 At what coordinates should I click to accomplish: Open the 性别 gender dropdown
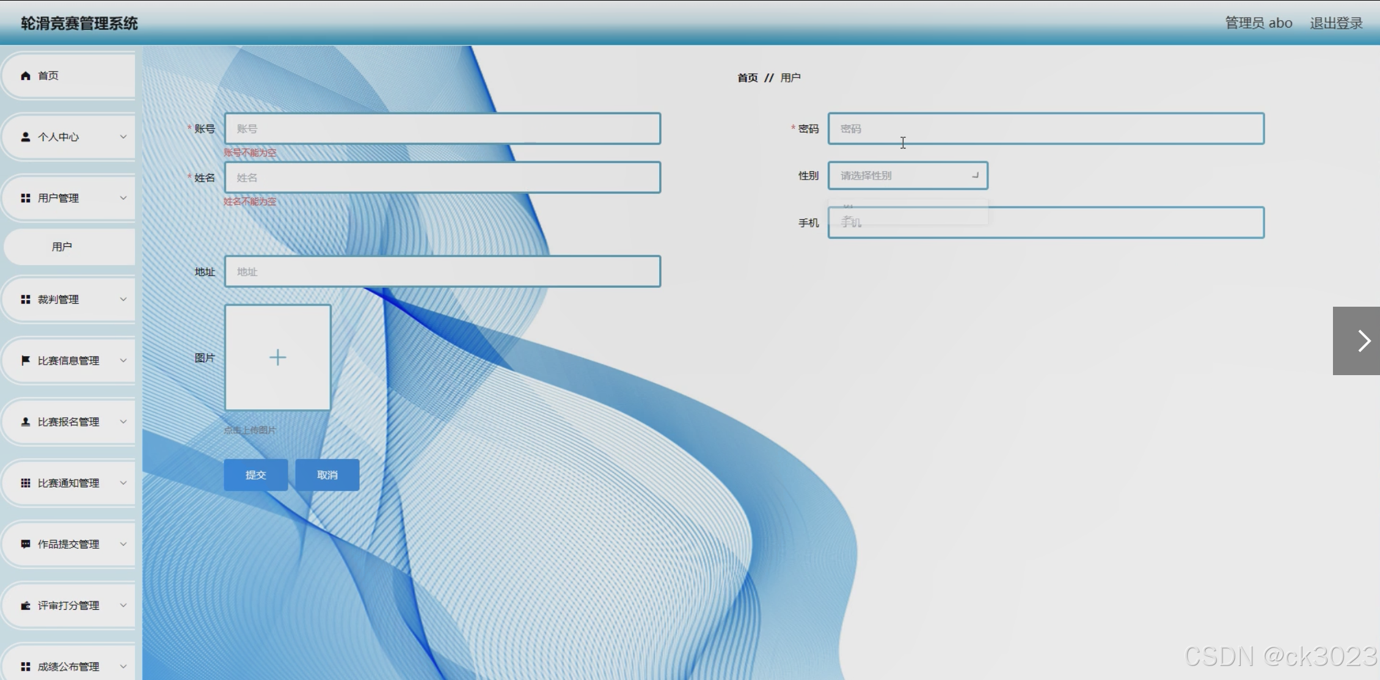coord(908,176)
